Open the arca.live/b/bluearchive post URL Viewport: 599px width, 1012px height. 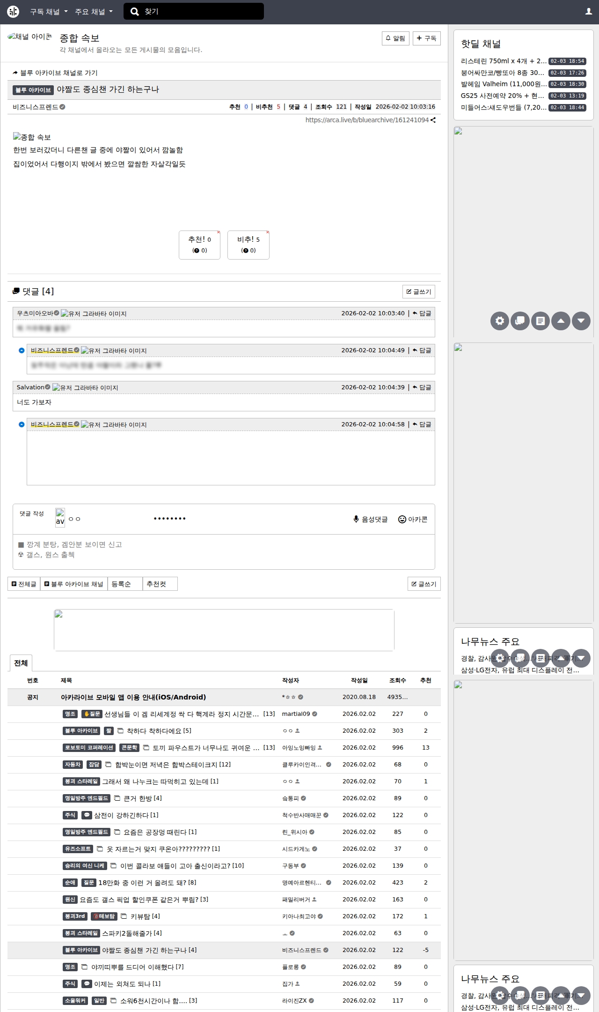tap(367, 120)
